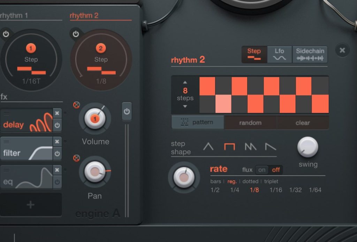Click the clear button

303,123
